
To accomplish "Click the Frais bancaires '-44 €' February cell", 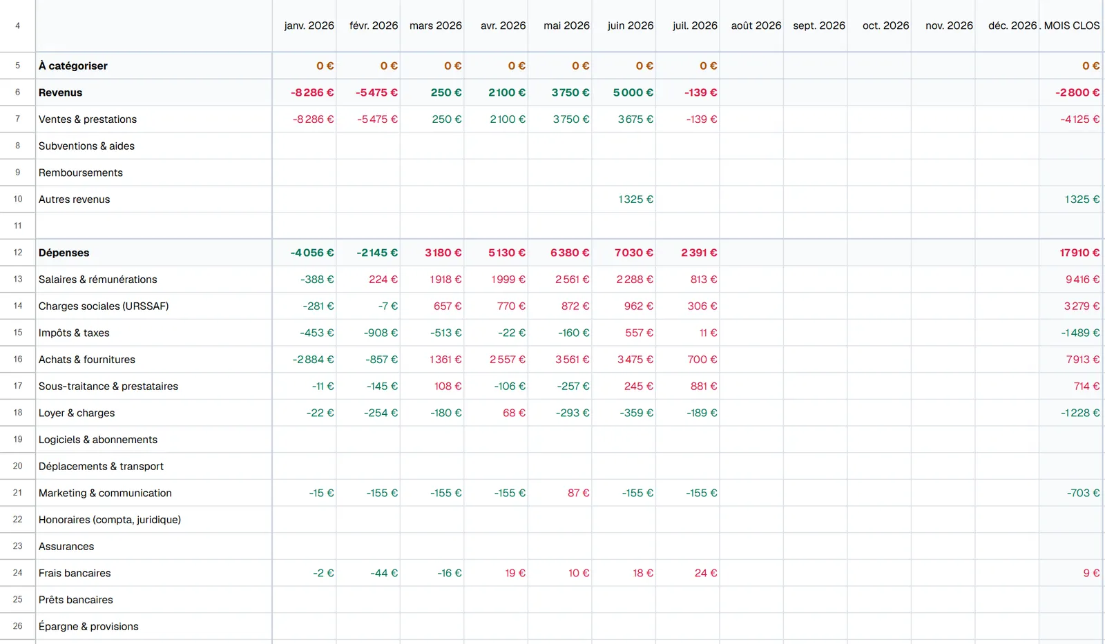I will [369, 573].
